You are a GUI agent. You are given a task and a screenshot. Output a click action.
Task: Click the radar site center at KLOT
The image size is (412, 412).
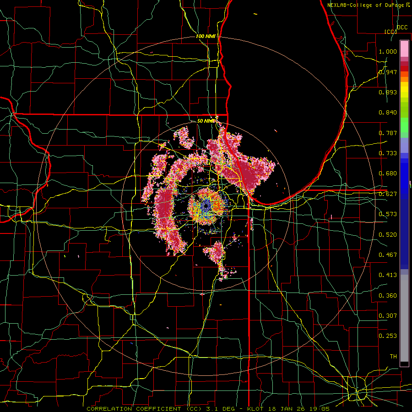coord(206,206)
